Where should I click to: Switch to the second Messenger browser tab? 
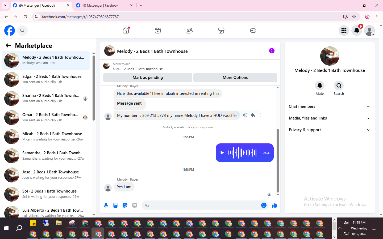(x=104, y=5)
